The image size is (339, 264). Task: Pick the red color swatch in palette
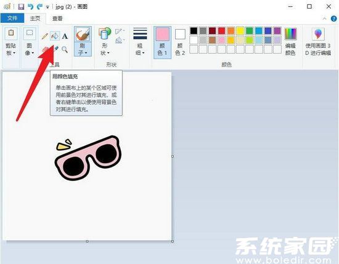point(221,31)
